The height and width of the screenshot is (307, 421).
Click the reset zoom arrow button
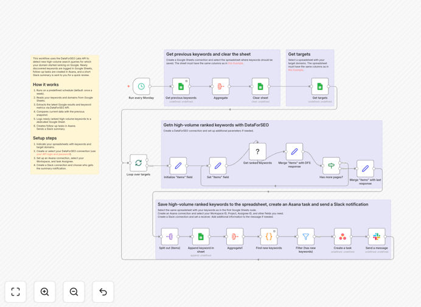pos(103,292)
